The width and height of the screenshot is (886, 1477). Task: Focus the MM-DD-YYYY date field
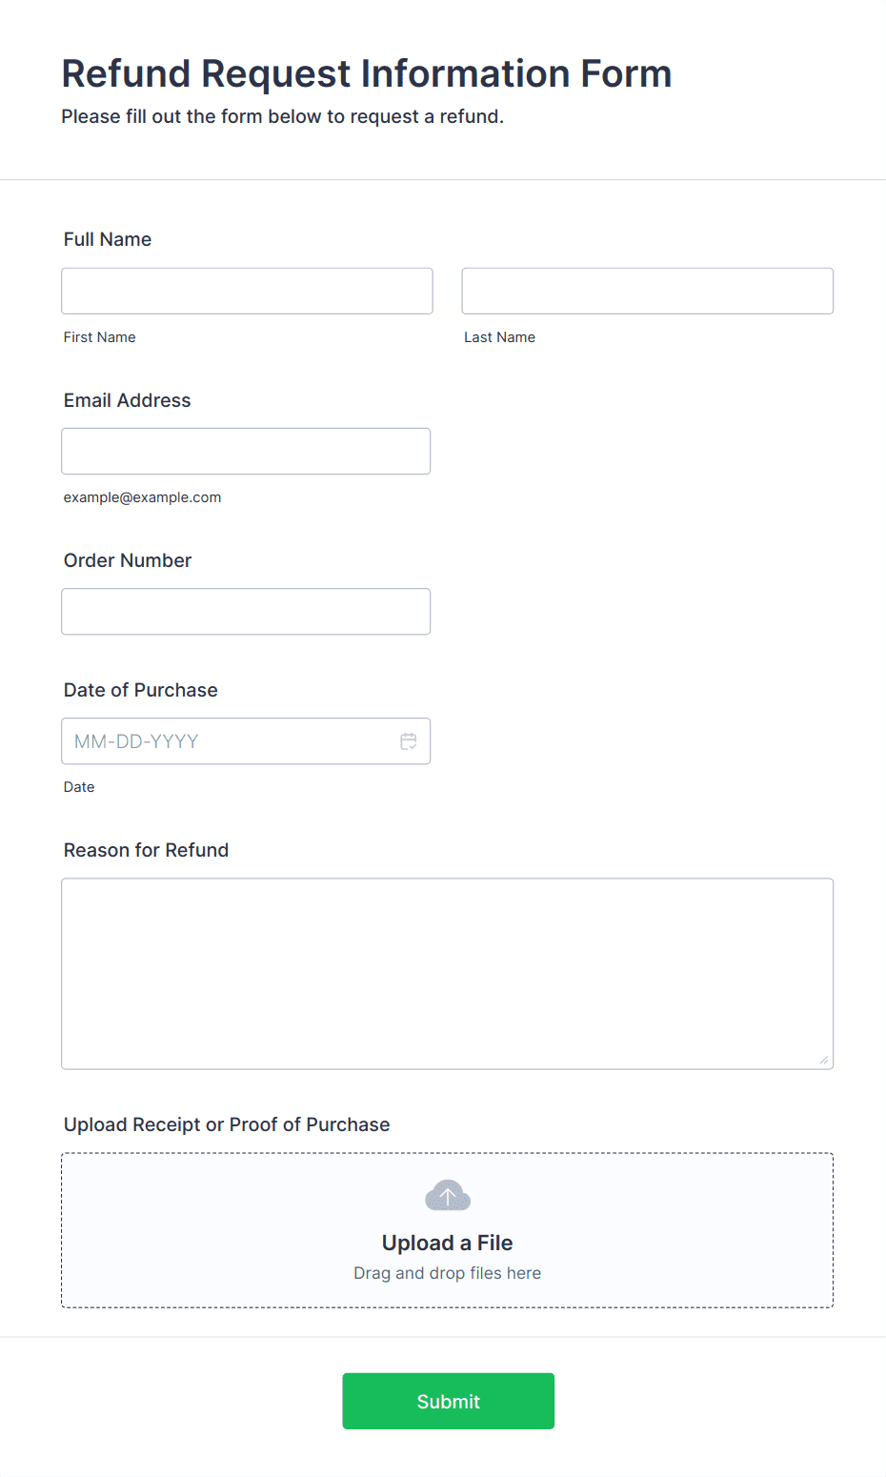pos(229,741)
